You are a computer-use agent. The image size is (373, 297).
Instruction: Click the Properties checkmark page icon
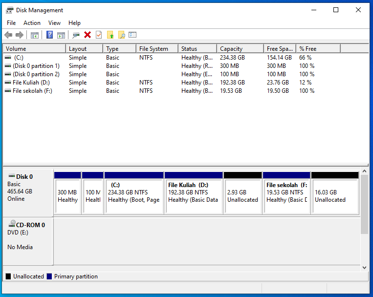click(99, 35)
